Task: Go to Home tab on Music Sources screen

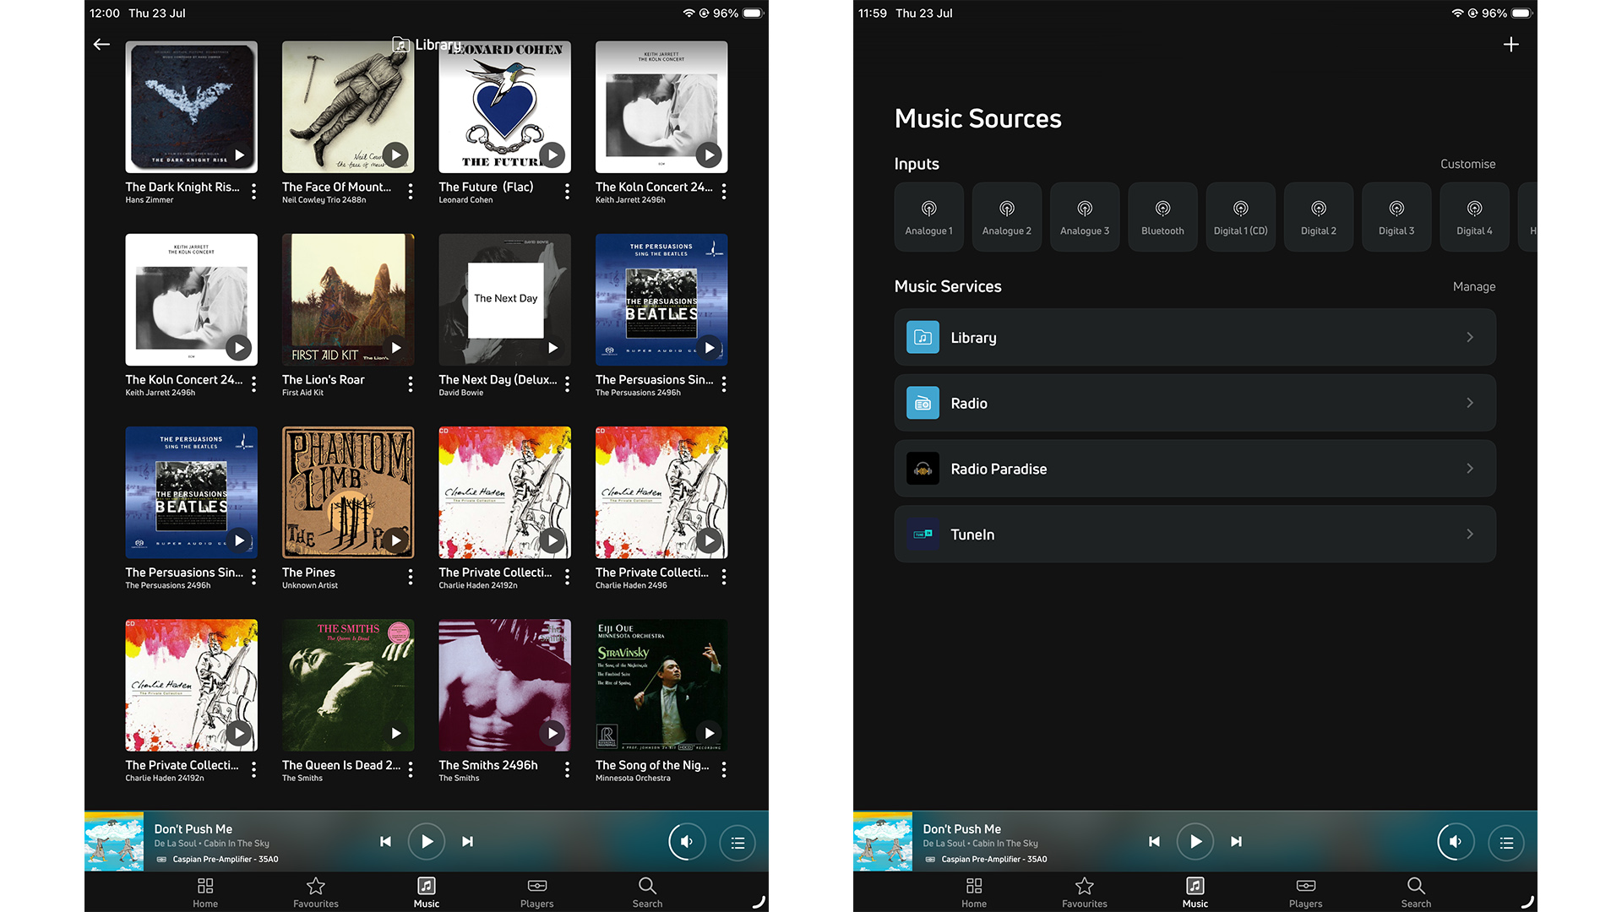Action: pos(974,892)
